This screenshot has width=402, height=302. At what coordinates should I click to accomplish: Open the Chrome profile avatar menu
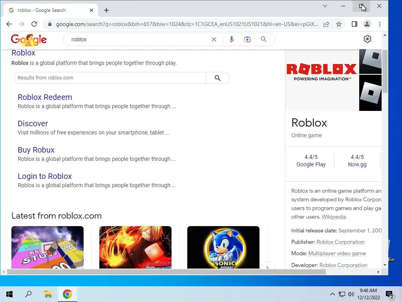click(367, 24)
